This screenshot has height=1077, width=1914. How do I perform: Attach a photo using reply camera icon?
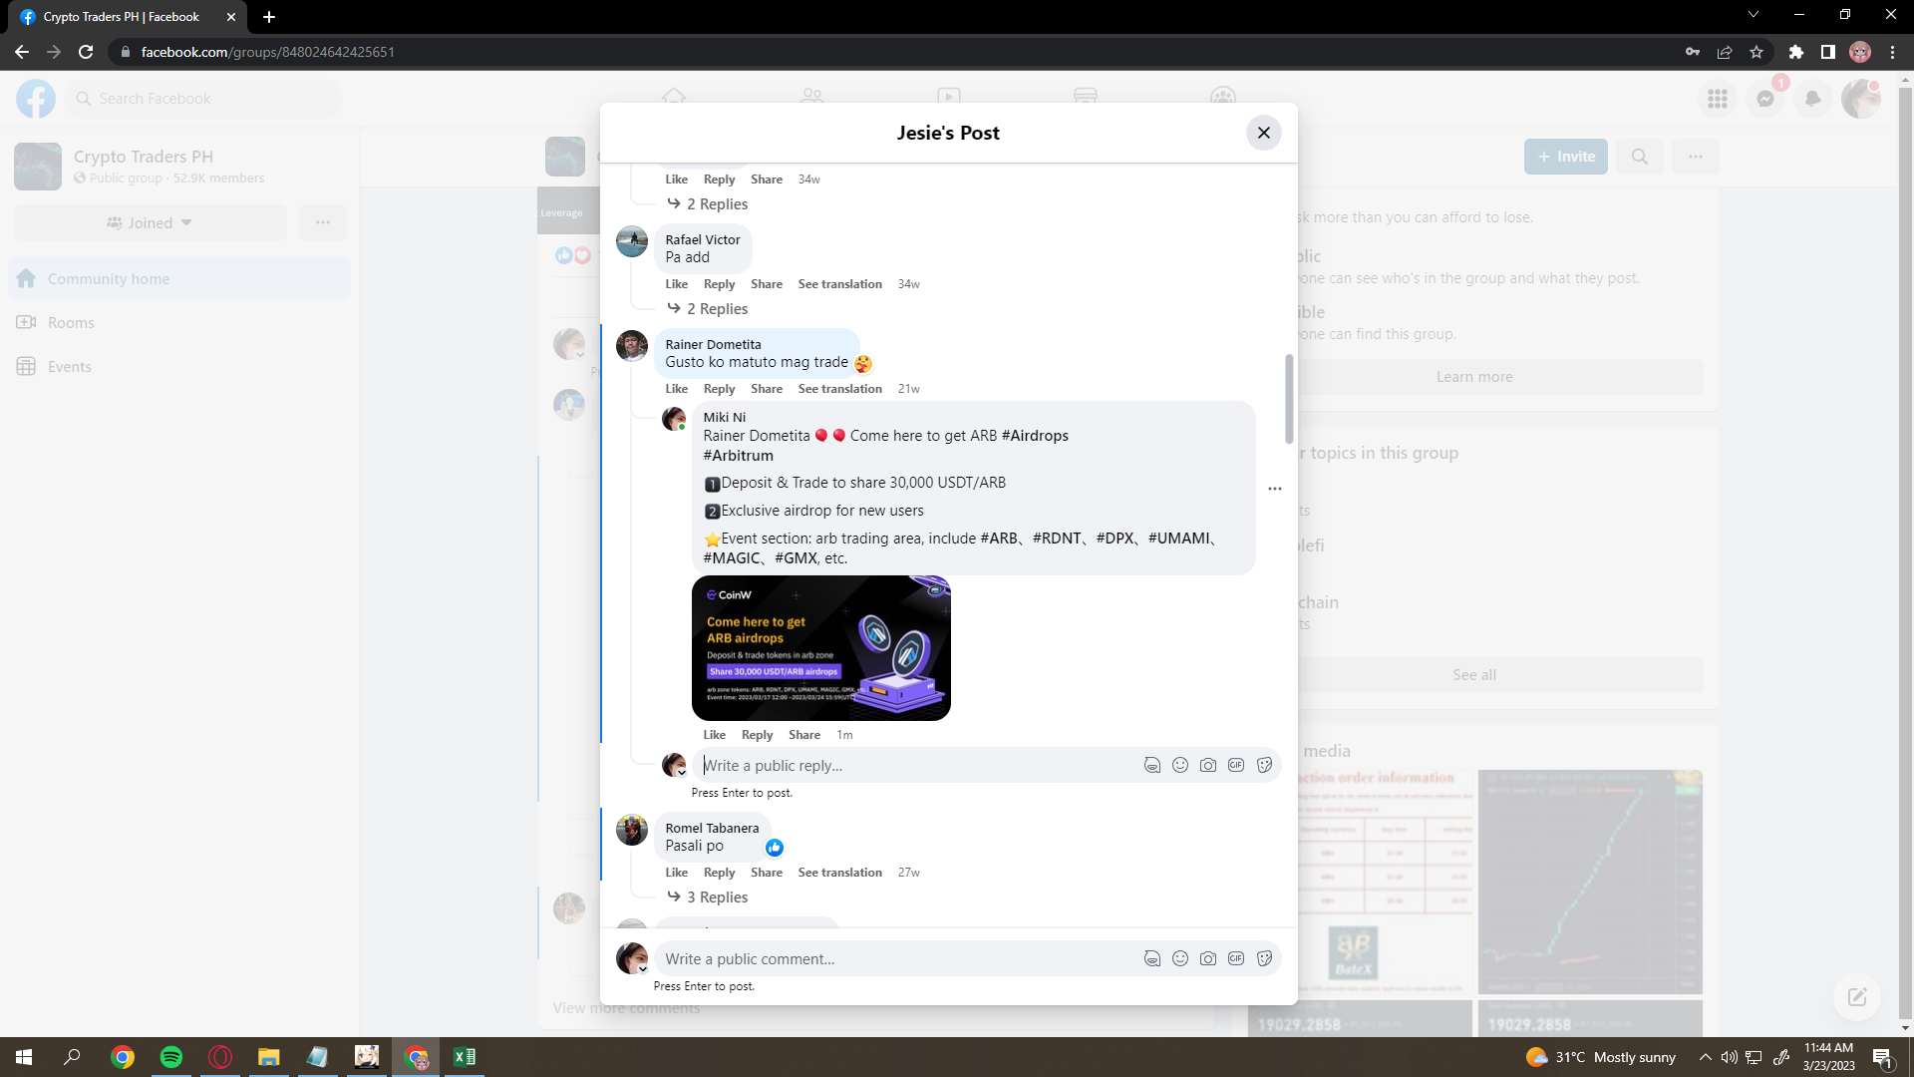[1207, 765]
